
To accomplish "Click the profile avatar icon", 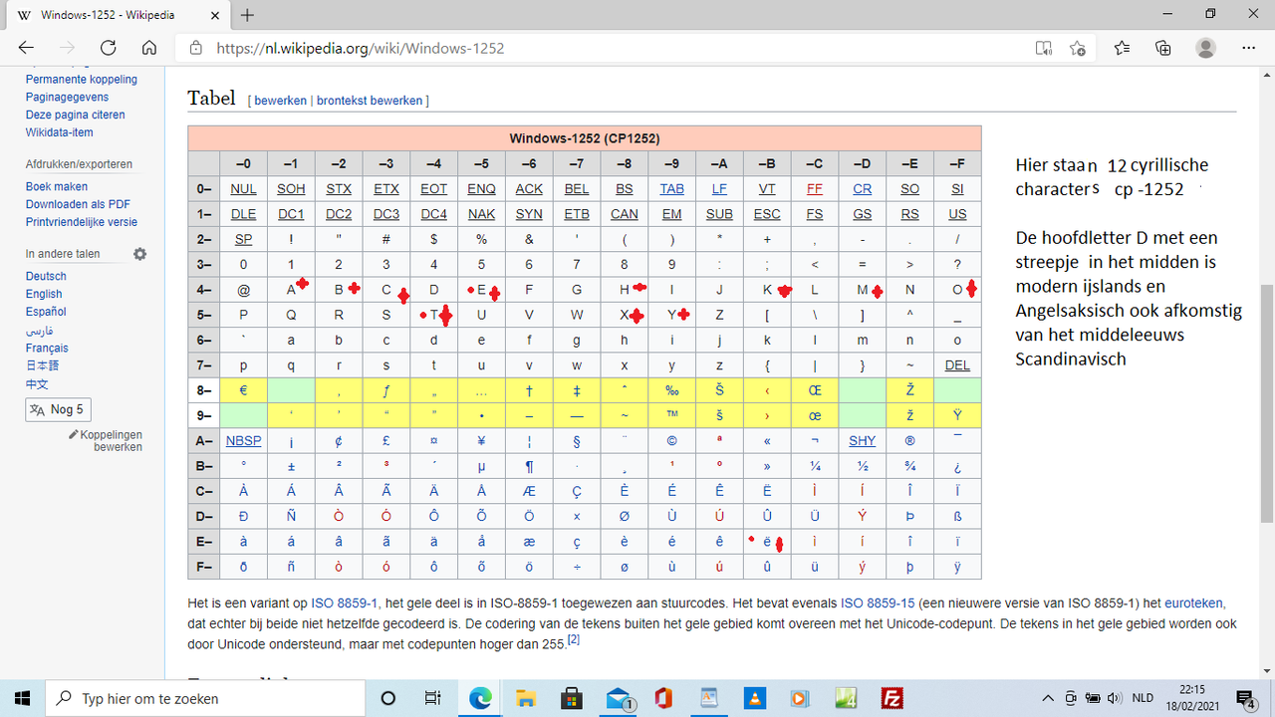I will (x=1206, y=48).
